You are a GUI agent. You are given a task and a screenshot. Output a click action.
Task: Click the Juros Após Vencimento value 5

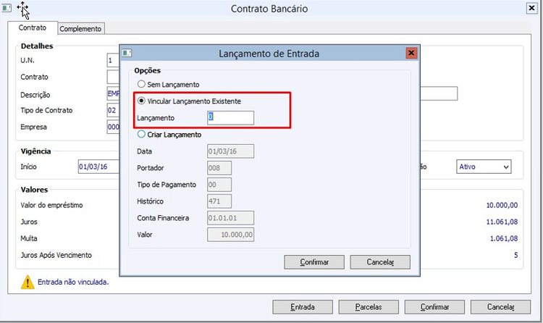tap(515, 255)
